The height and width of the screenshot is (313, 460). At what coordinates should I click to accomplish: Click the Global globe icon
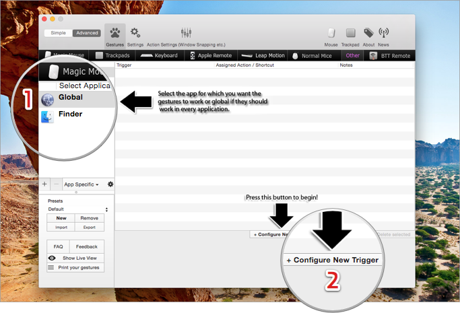coord(48,100)
